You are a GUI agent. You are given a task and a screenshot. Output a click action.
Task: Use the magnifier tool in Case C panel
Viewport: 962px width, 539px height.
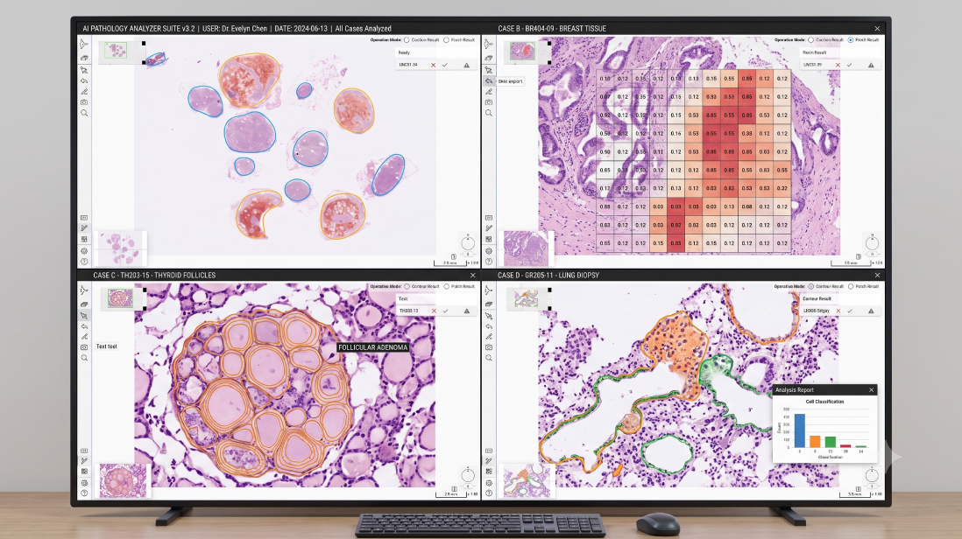(x=84, y=359)
